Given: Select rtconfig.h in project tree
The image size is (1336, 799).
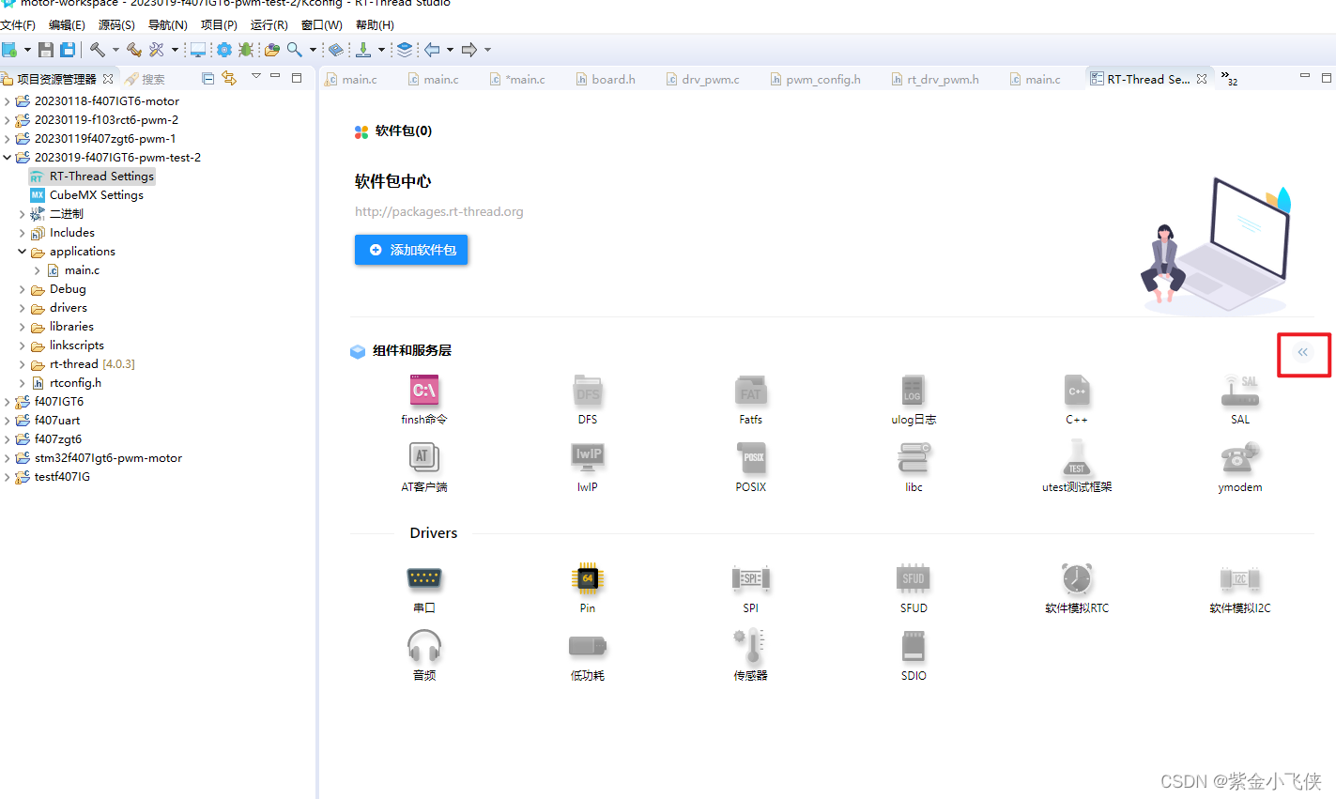Looking at the screenshot, I should 67,383.
